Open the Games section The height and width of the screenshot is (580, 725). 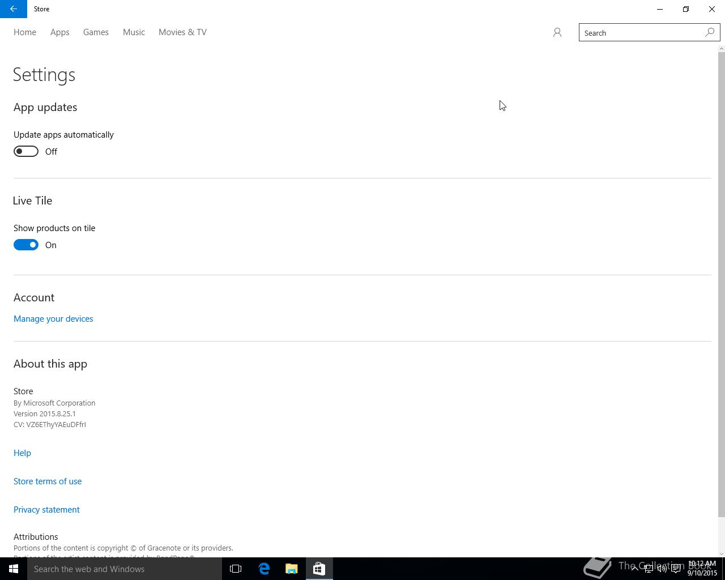point(96,32)
